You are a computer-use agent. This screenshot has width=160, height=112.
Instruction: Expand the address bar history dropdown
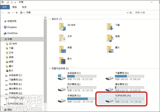click(127, 13)
